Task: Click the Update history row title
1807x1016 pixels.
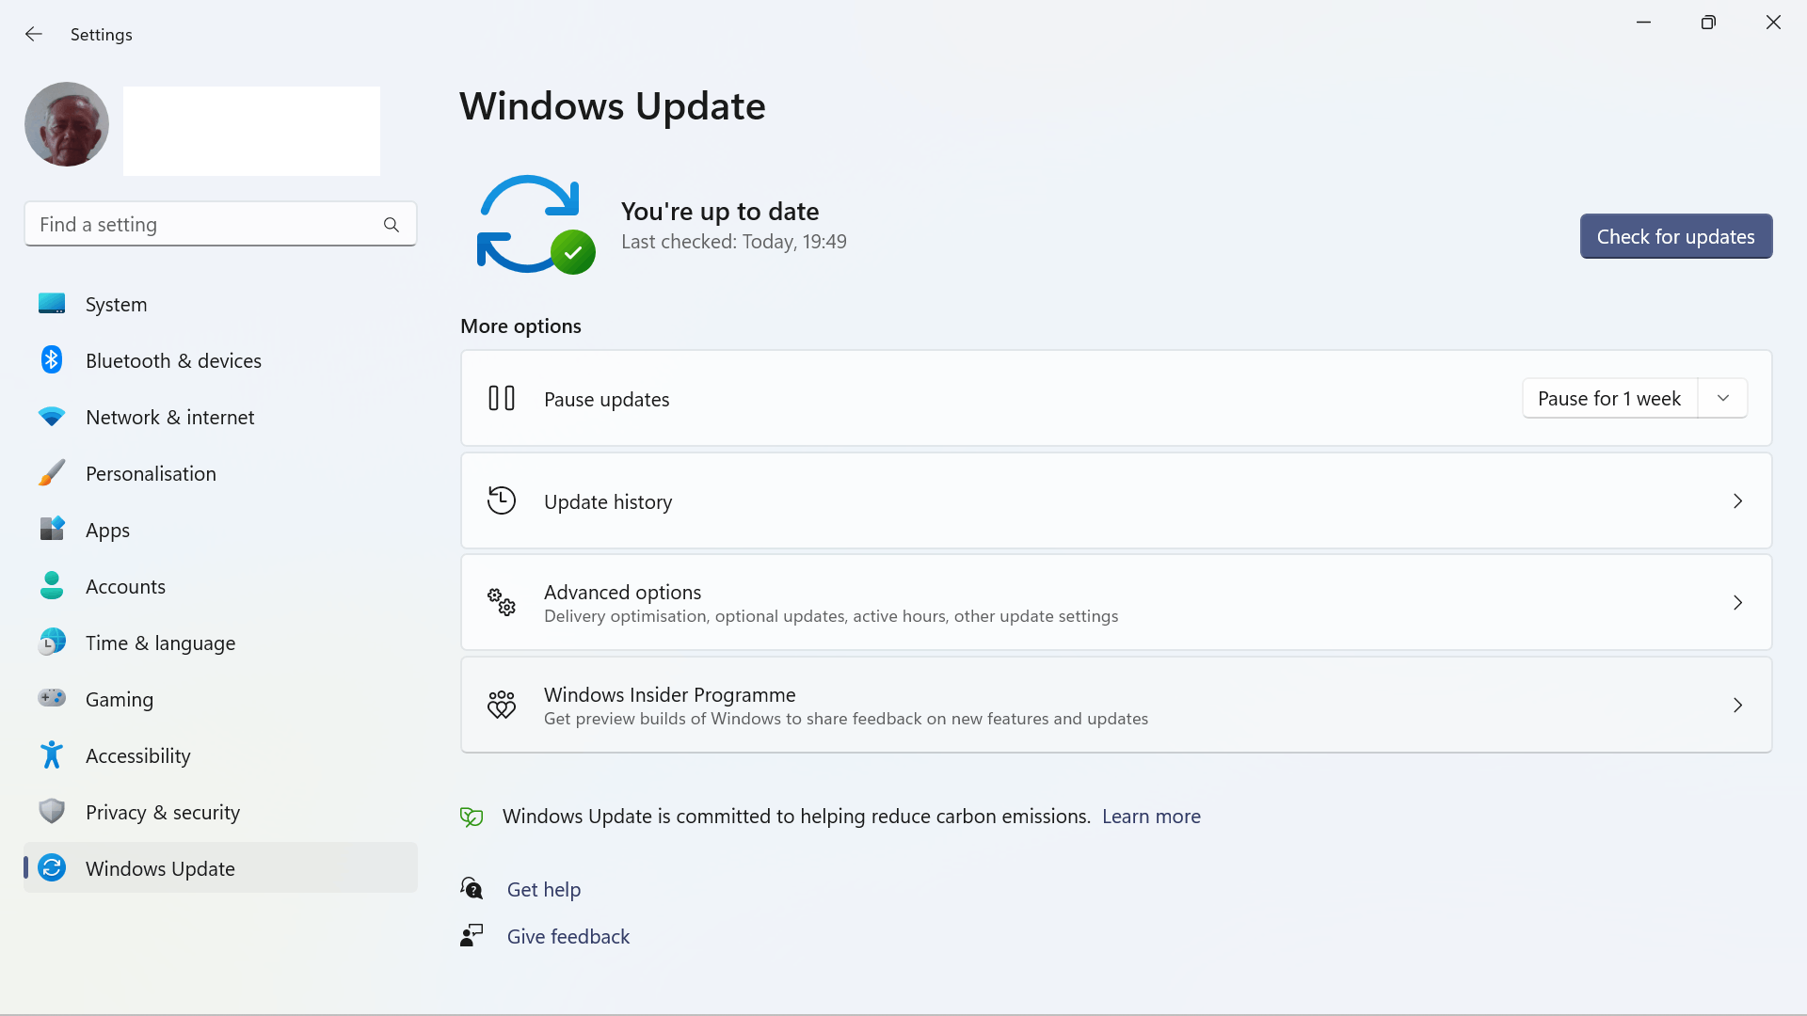Action: [x=608, y=502]
